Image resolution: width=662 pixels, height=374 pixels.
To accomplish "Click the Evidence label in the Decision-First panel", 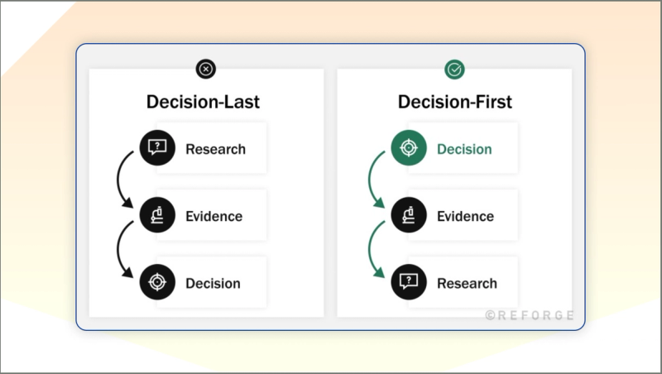I will coord(465,216).
